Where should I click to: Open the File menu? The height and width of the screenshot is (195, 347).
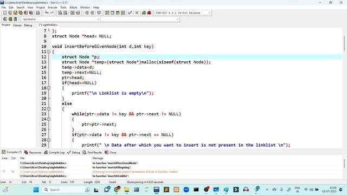(x=4, y=7)
